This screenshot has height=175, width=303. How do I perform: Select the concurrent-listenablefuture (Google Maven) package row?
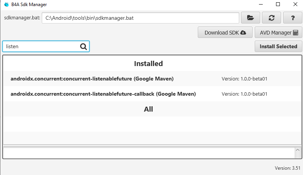coord(92,79)
